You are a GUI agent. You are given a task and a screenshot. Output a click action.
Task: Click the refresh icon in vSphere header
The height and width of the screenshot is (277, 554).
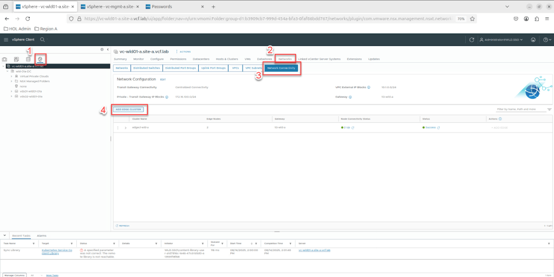(x=472, y=40)
